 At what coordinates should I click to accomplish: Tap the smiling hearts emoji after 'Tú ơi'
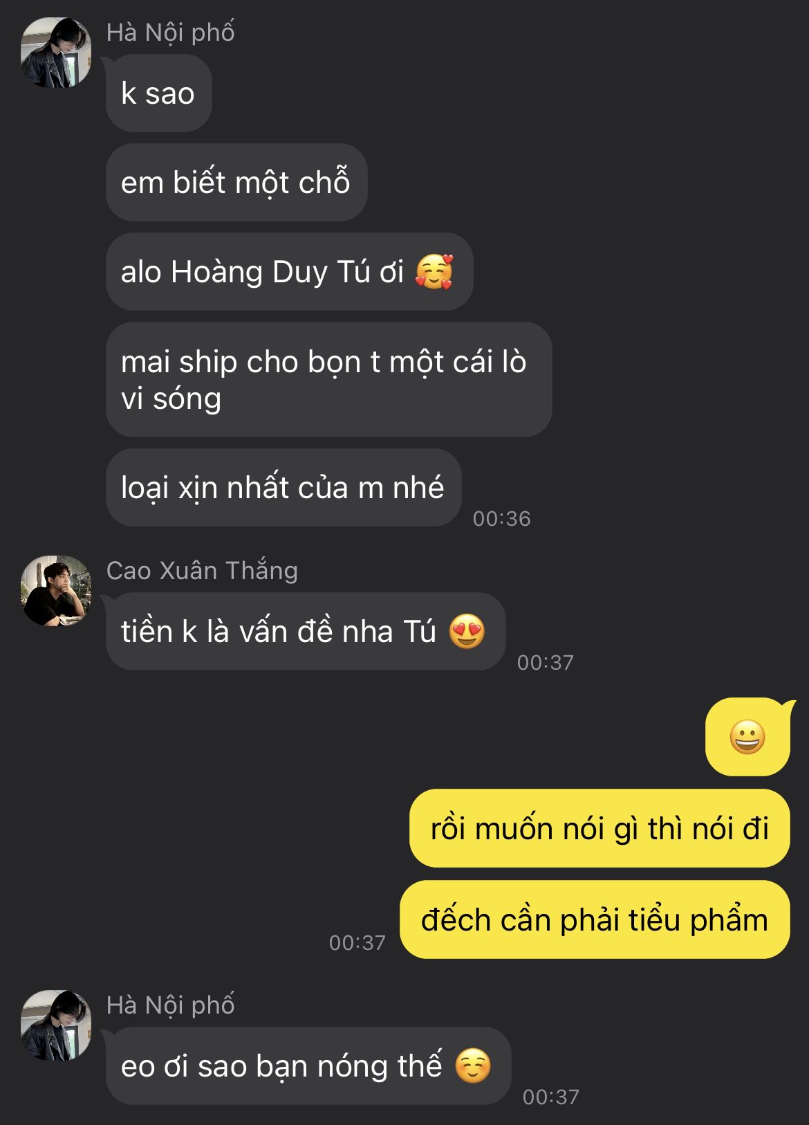point(434,271)
